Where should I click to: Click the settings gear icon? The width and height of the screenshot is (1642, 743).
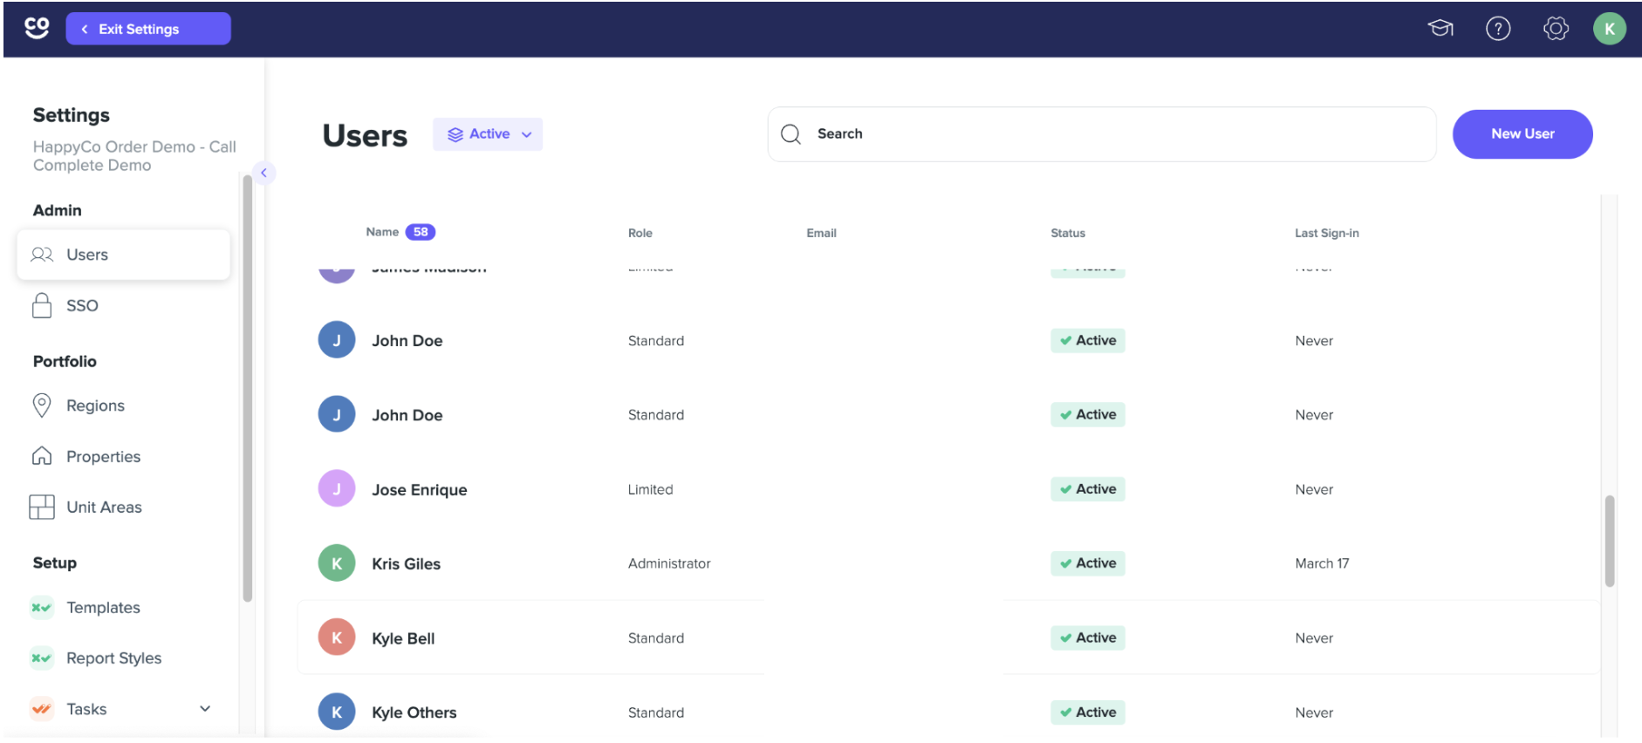coord(1555,29)
